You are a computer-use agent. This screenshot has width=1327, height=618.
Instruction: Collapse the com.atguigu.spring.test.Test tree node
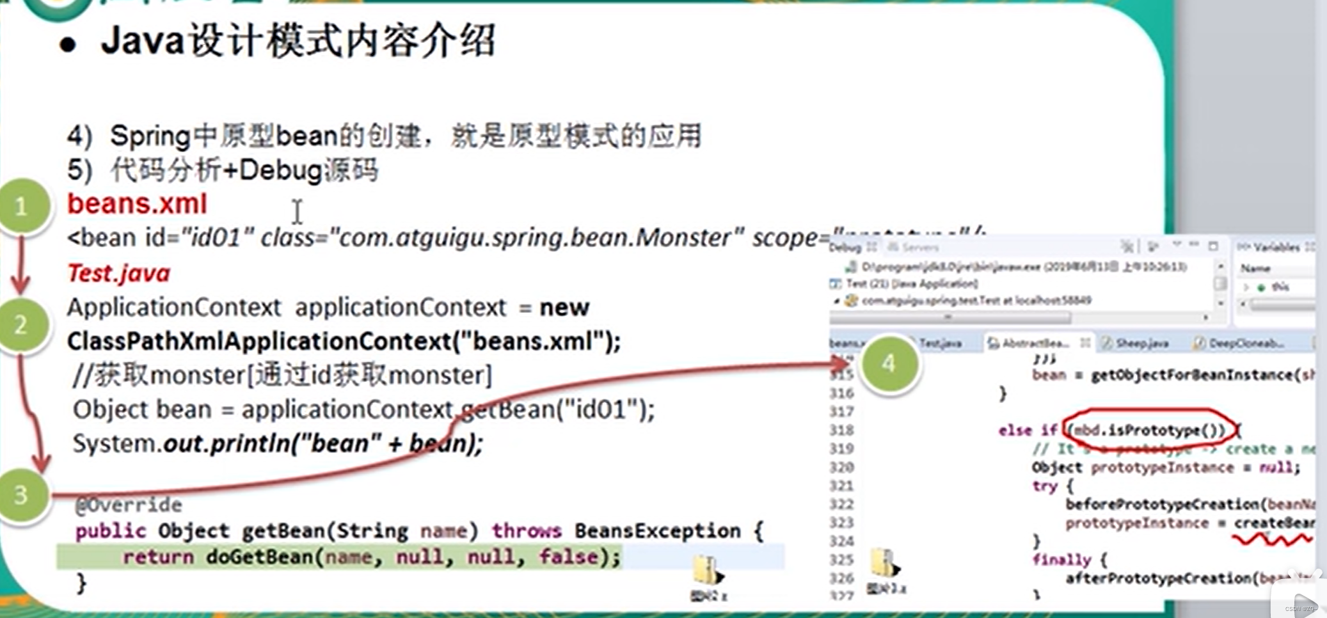[836, 301]
